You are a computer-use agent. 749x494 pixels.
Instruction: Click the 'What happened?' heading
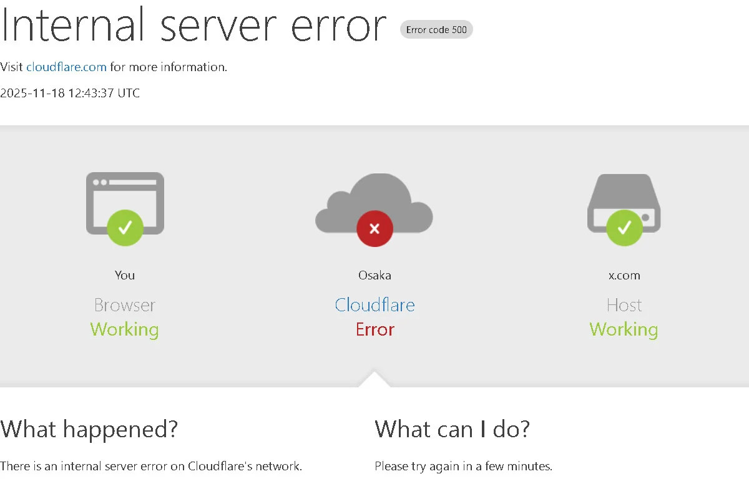[89, 429]
